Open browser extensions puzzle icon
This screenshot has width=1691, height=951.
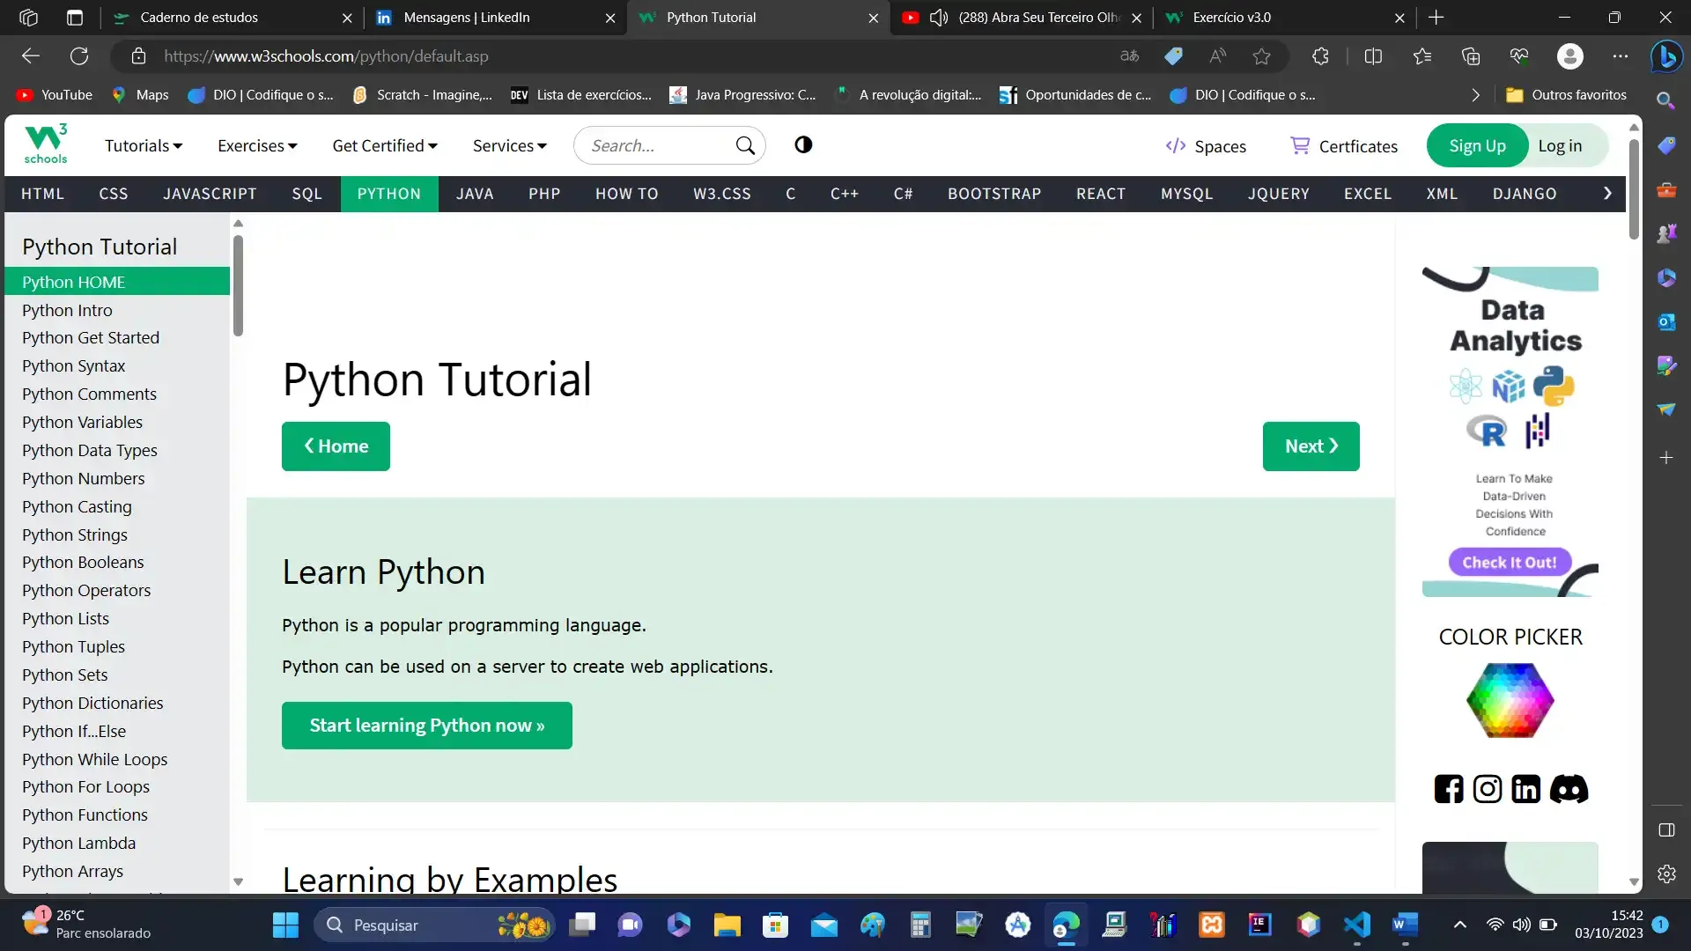1320,56
